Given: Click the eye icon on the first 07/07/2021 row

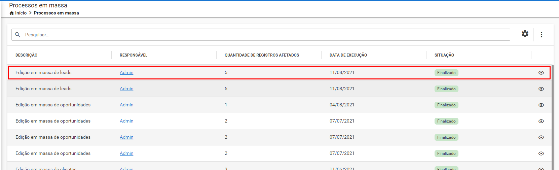Looking at the screenshot, I should pyautogui.click(x=541, y=121).
